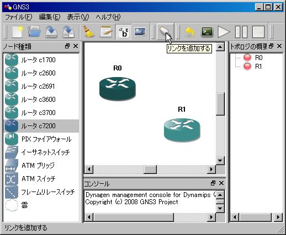The width and height of the screenshot is (286, 235).
Task: Click the yellow undo arrow icon
Action: click(x=190, y=32)
